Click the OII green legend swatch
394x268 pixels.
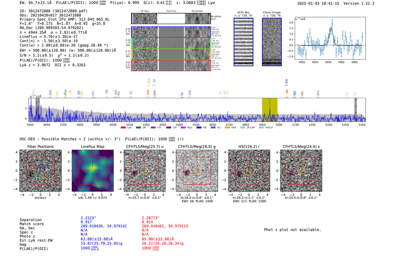coord(138,128)
